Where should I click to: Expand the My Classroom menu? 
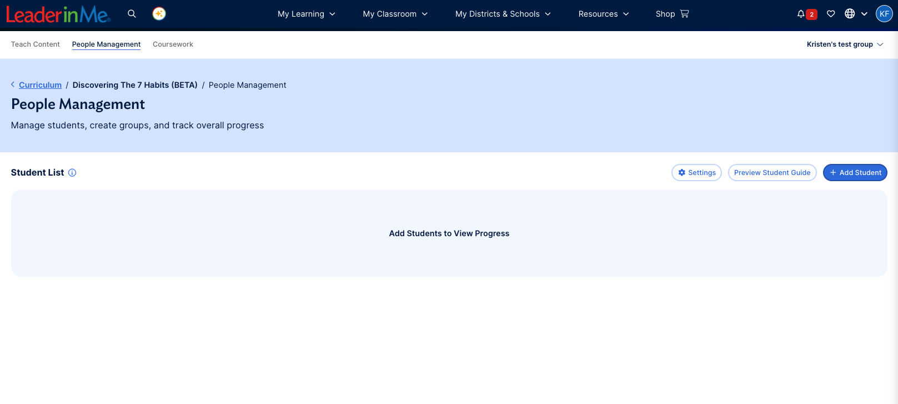click(395, 14)
